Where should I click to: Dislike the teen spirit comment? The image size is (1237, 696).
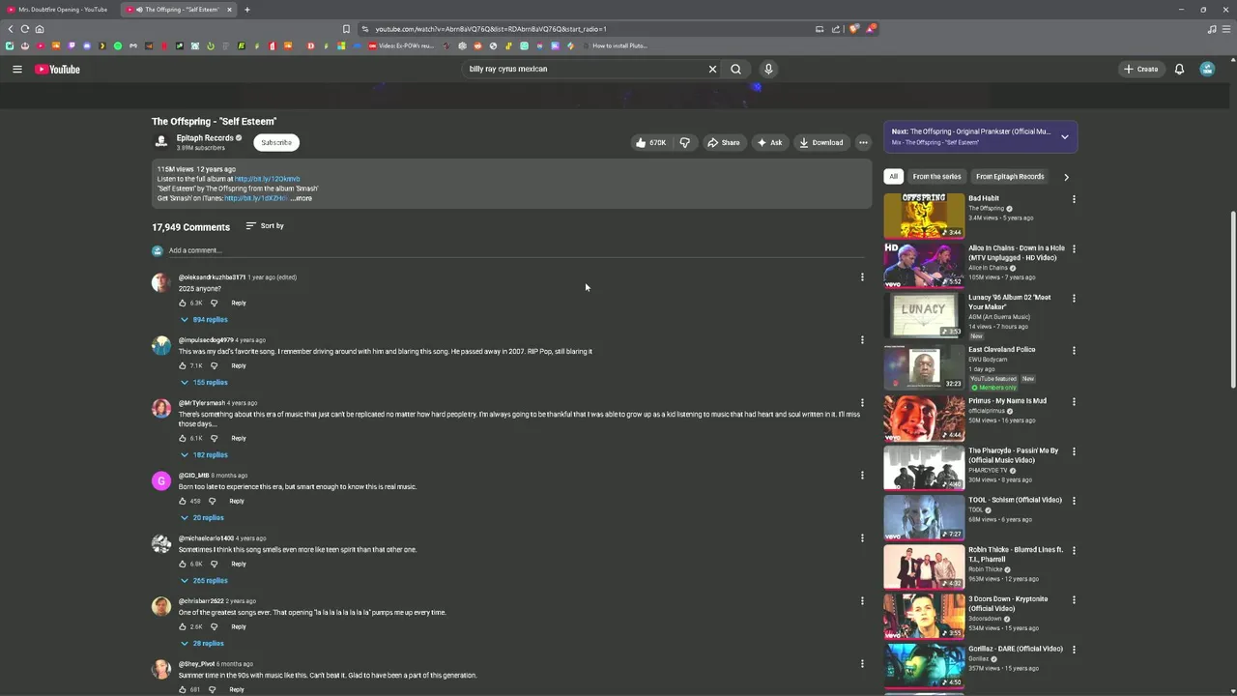(215, 564)
